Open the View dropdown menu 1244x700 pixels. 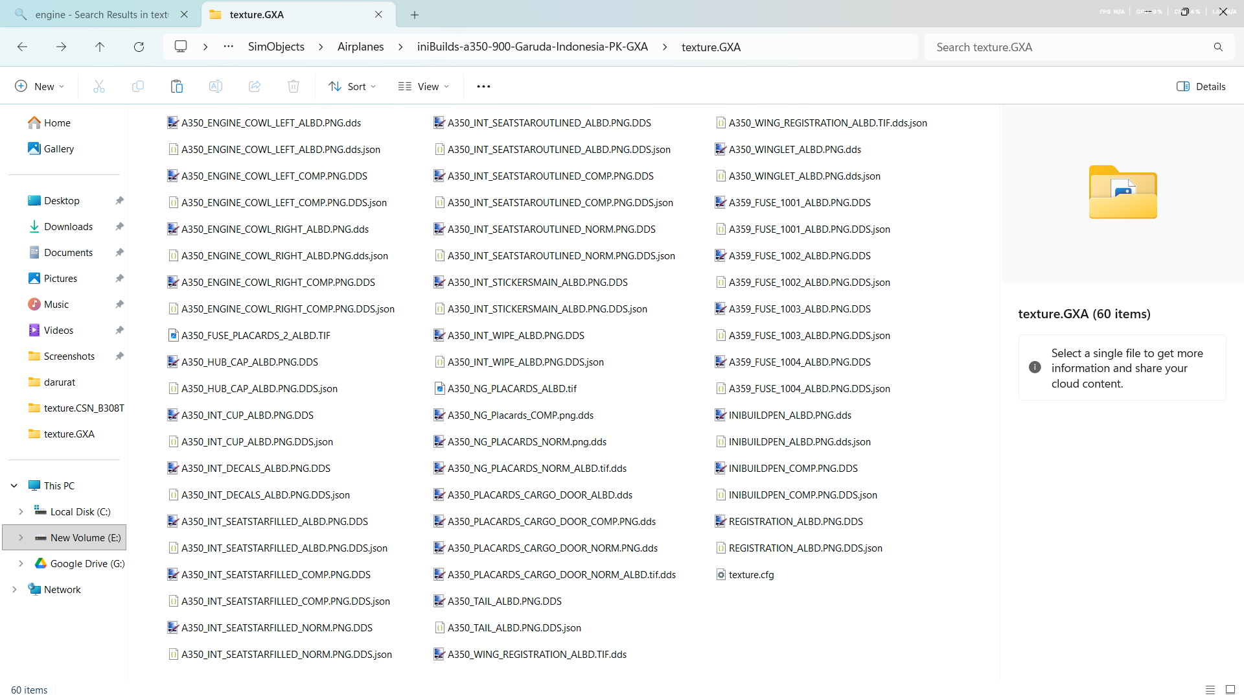424,86
